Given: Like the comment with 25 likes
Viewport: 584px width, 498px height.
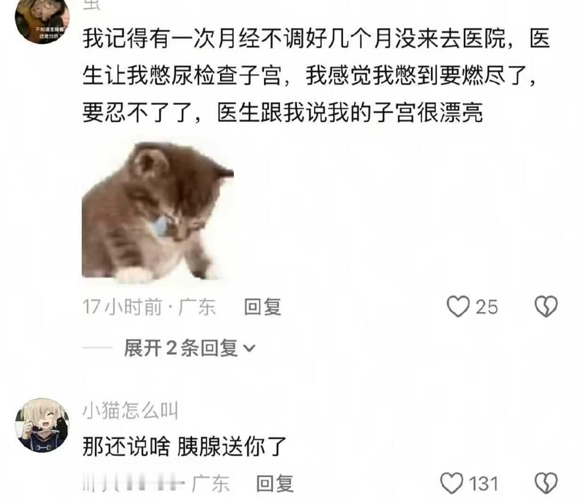Looking at the screenshot, I should 458,307.
